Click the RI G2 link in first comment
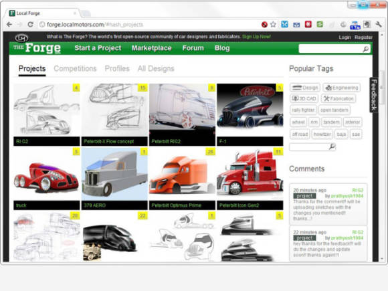 click(x=358, y=190)
